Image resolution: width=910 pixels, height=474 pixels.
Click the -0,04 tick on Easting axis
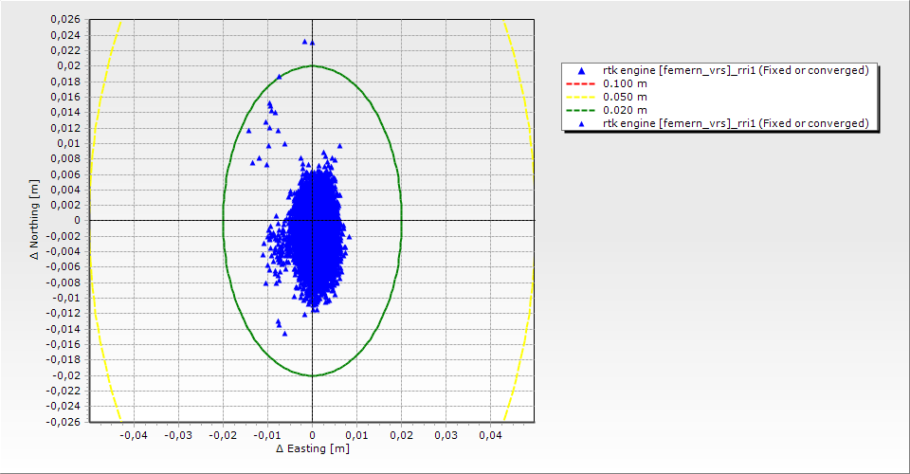[x=134, y=435]
